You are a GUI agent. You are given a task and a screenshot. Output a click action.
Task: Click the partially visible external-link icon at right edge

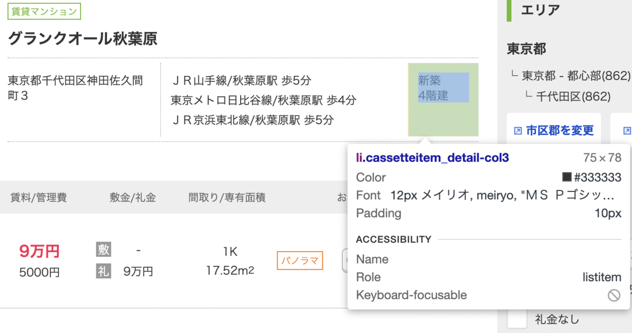pyautogui.click(x=627, y=130)
